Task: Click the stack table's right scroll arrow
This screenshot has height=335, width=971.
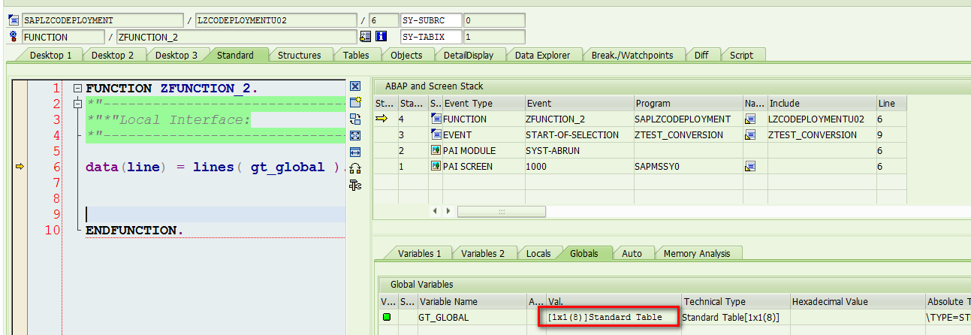Action: 450,211
